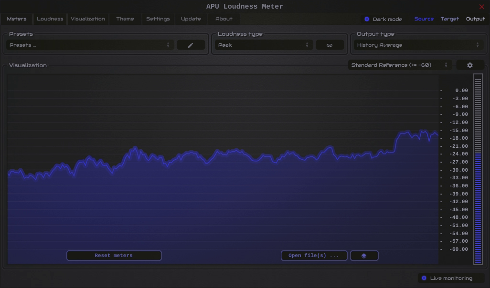Switch to the Theme tab
The width and height of the screenshot is (490, 288).
point(125,19)
